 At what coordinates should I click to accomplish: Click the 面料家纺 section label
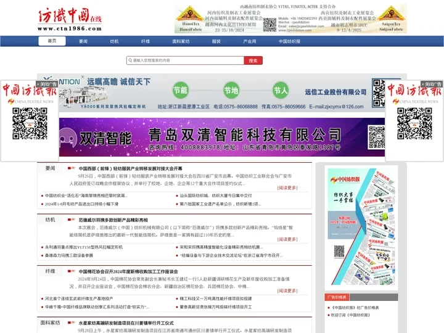51,323
